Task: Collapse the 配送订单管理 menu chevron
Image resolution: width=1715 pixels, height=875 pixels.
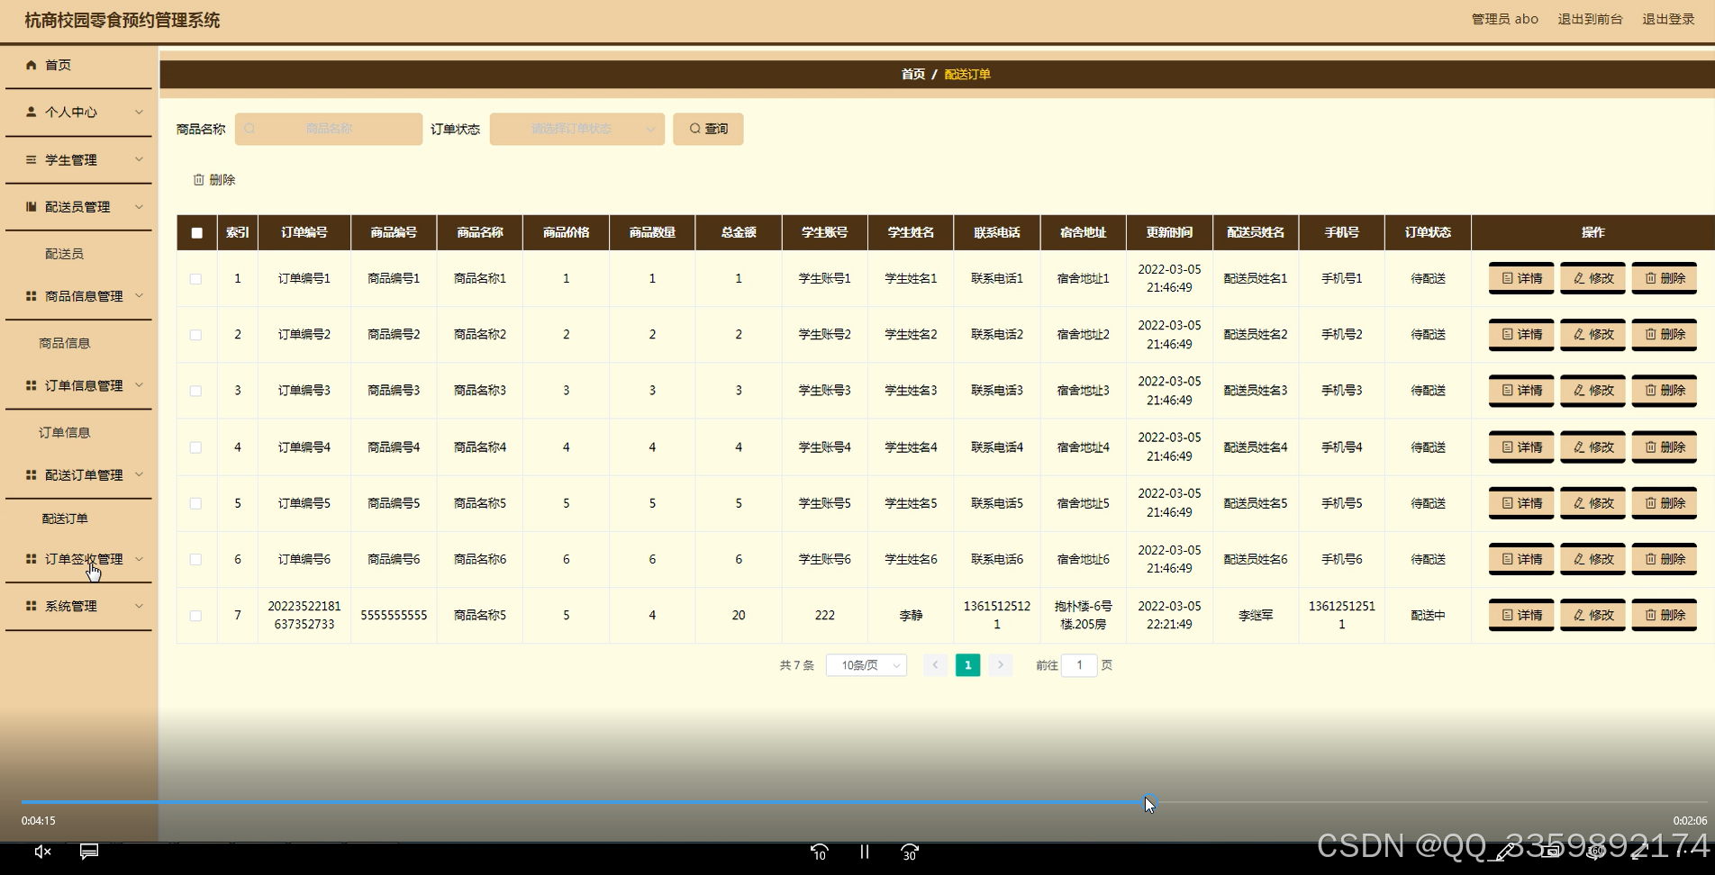Action: [x=139, y=474]
